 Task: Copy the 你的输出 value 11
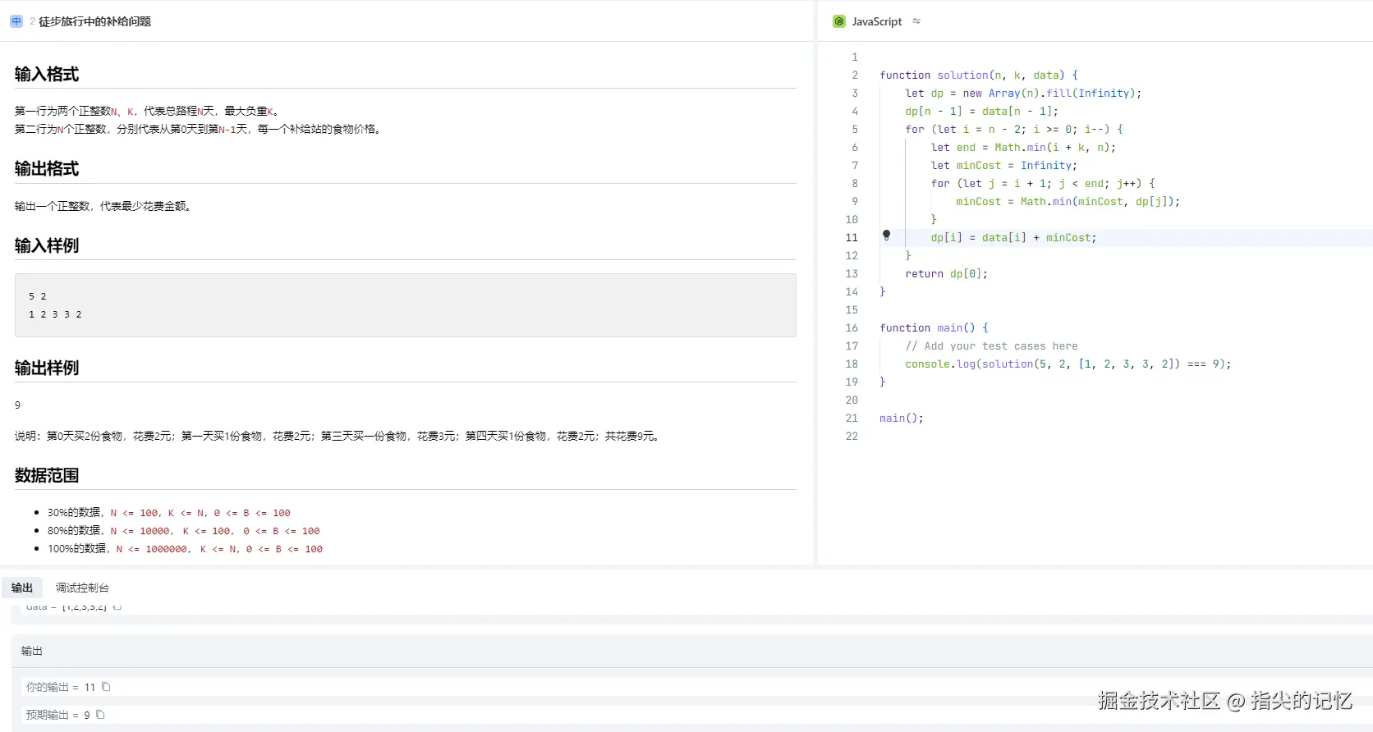[x=106, y=687]
